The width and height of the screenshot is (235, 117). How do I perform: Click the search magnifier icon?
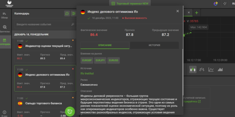tap(73, 24)
